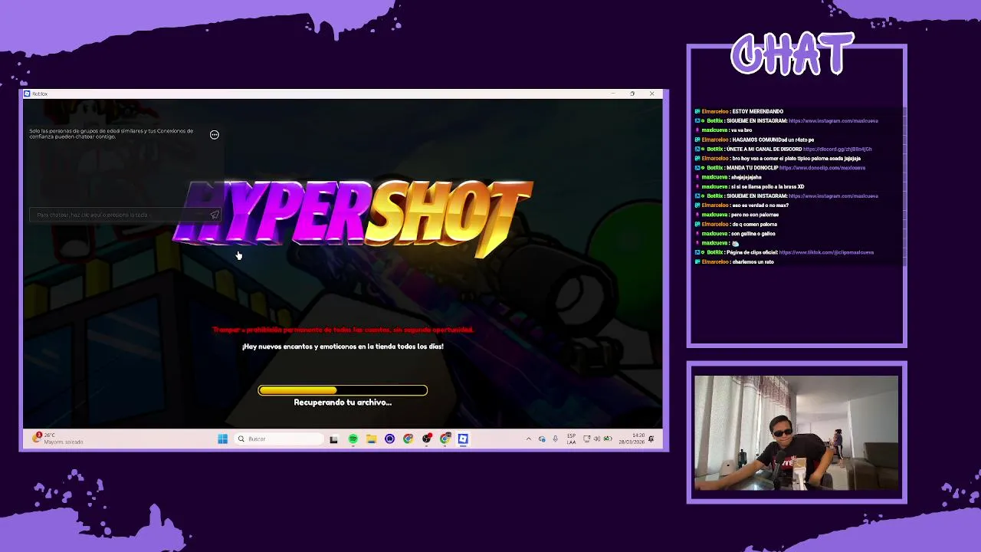Click the emoji in maxicueva's chat message

[x=735, y=243]
